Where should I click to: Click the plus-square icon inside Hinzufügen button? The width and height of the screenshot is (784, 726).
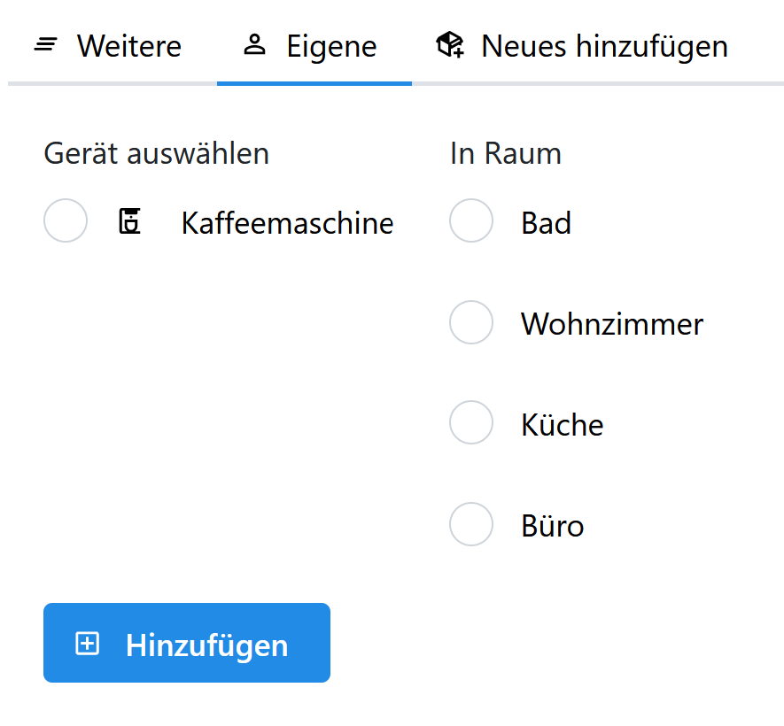88,643
